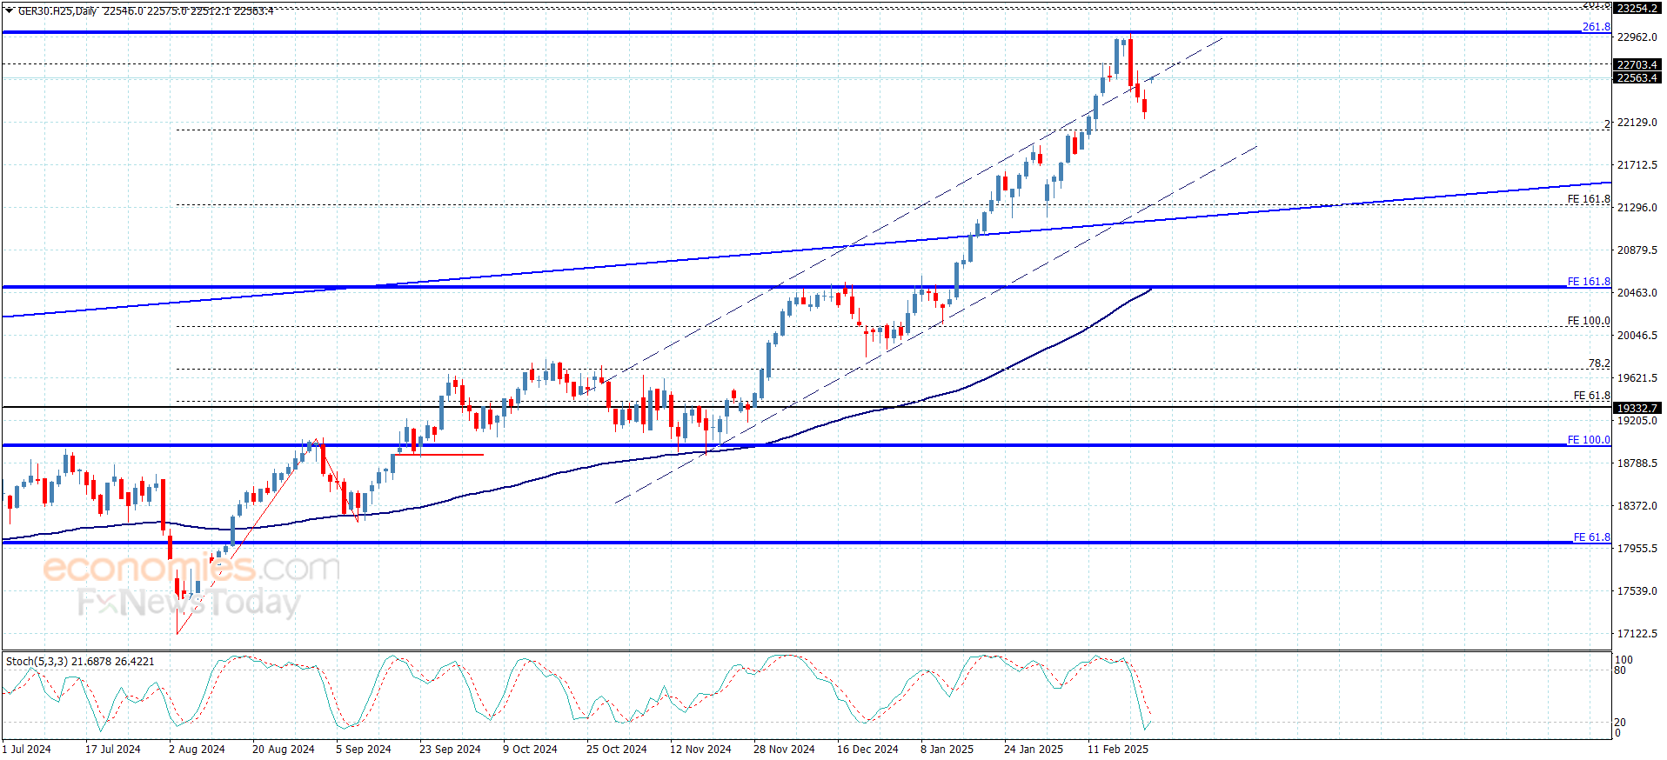Click the 12 Nov 2024 date label

tap(700, 750)
